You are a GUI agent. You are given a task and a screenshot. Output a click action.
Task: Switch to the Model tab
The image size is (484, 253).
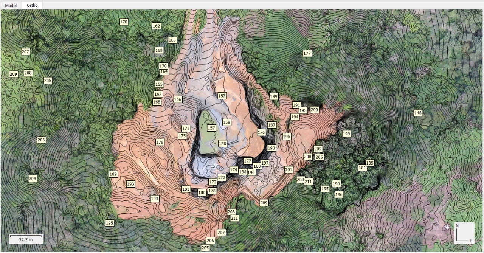[x=11, y=5]
